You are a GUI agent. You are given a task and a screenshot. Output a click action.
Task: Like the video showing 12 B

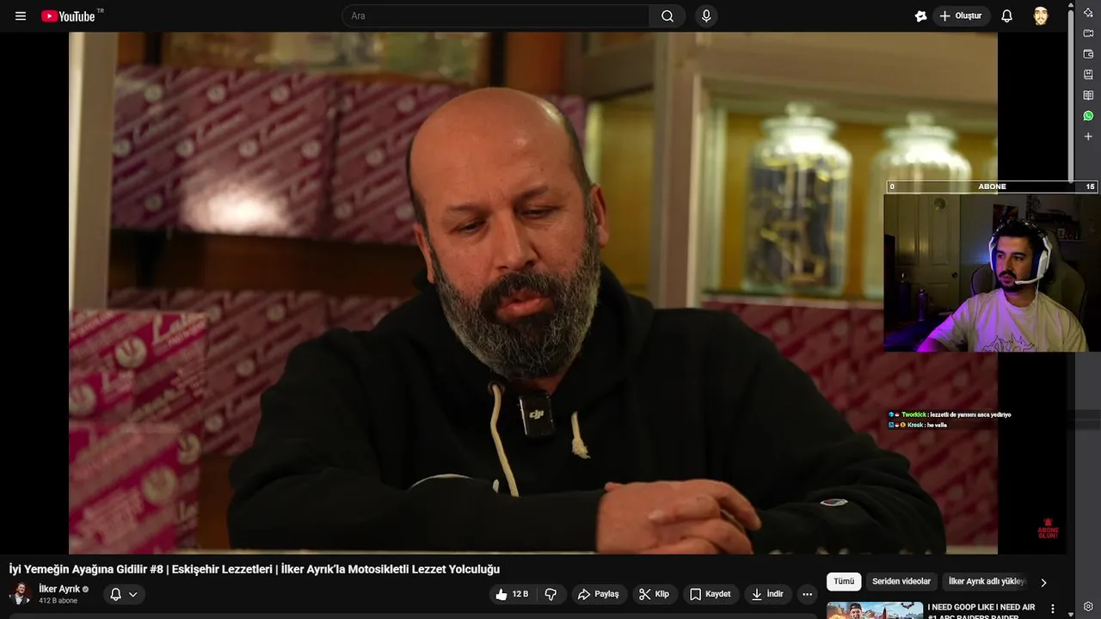click(513, 594)
